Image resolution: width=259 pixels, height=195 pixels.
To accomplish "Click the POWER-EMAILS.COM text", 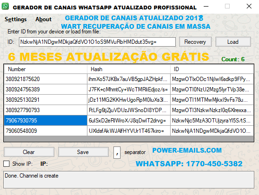I will point(187,150).
